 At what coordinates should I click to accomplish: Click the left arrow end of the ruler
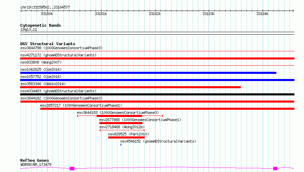click(x=21, y=11)
